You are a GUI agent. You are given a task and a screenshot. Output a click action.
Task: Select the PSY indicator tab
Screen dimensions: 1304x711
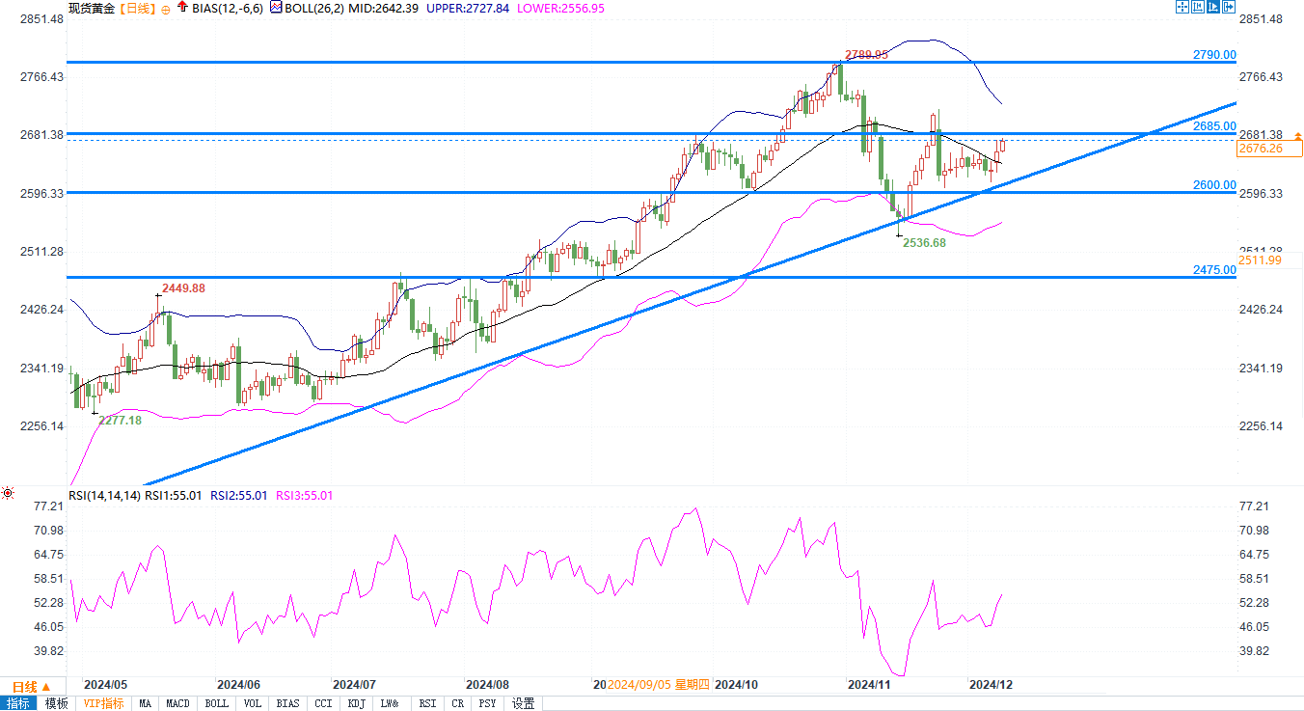[488, 703]
